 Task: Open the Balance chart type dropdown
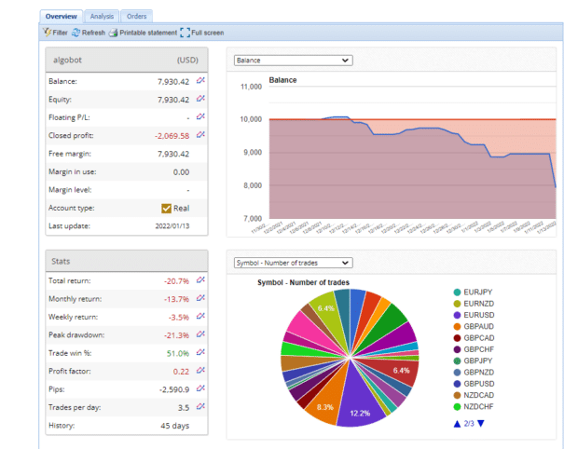(292, 61)
